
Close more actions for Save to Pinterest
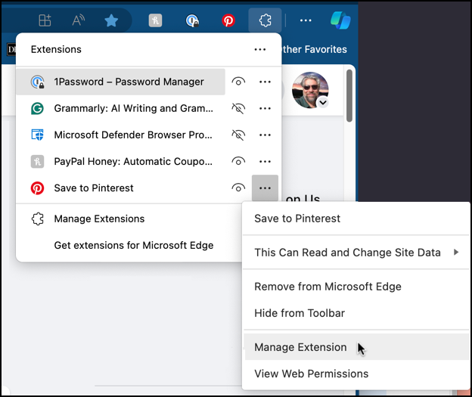pyautogui.click(x=265, y=188)
